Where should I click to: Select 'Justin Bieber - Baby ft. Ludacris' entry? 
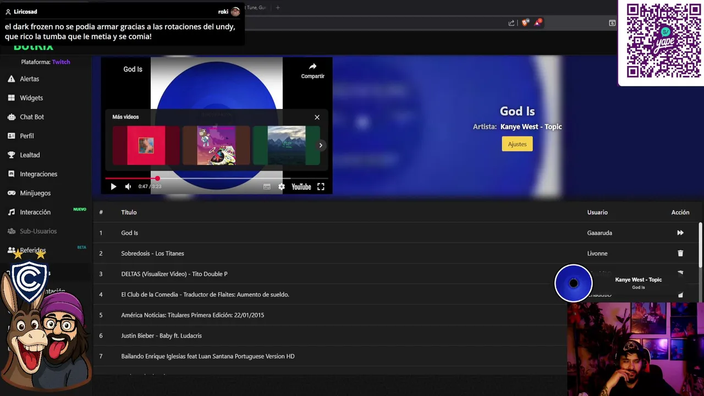[x=161, y=336]
